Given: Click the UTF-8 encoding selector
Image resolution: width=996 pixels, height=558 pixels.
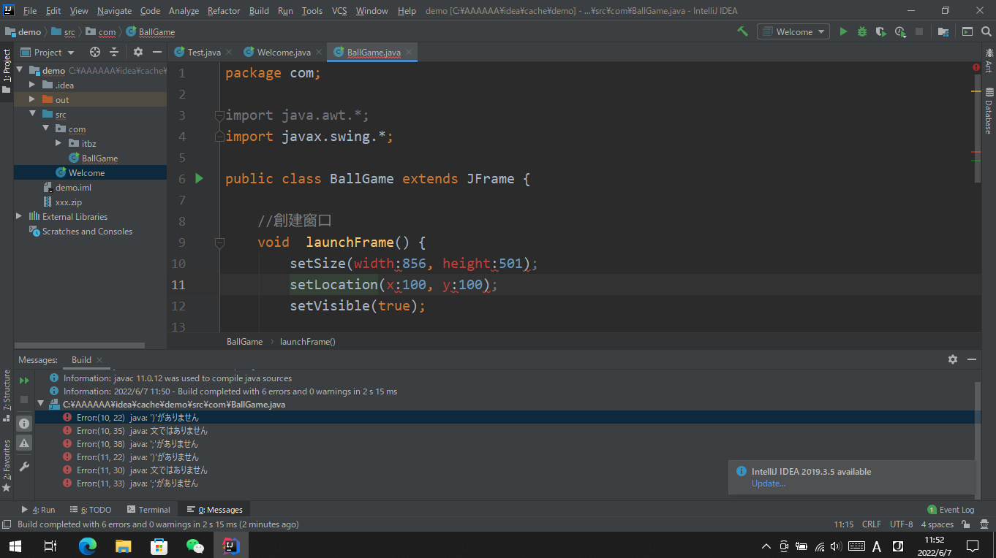Looking at the screenshot, I should pos(901,524).
